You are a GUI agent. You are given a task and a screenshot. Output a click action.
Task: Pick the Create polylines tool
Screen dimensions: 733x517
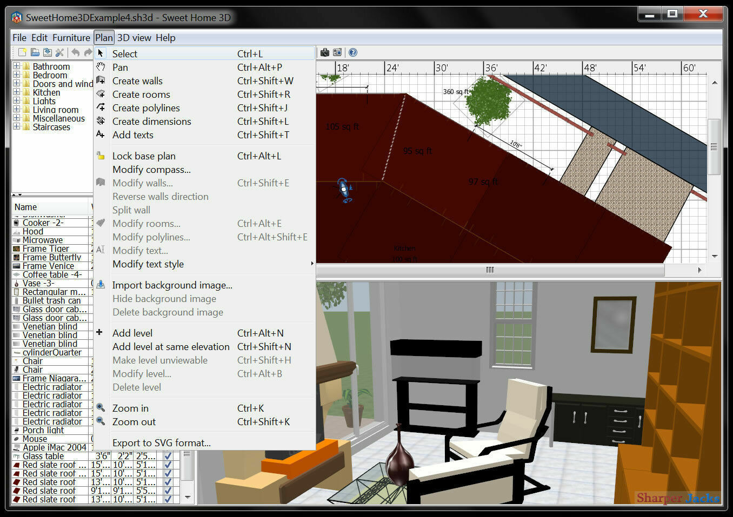pos(204,108)
